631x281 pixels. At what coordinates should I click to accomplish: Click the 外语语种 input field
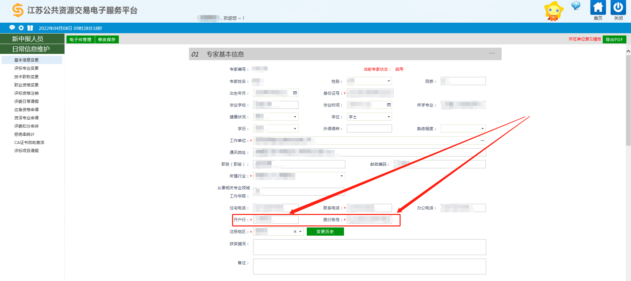tap(369, 129)
